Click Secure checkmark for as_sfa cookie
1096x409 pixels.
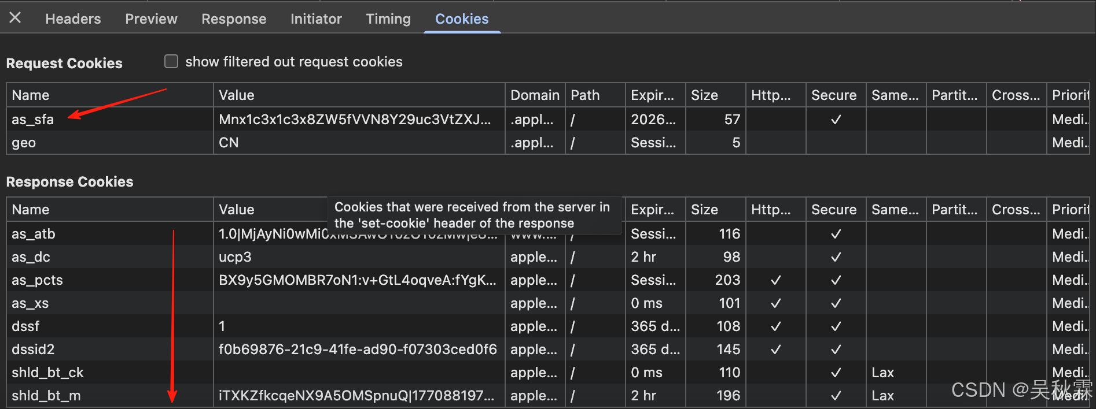point(836,120)
